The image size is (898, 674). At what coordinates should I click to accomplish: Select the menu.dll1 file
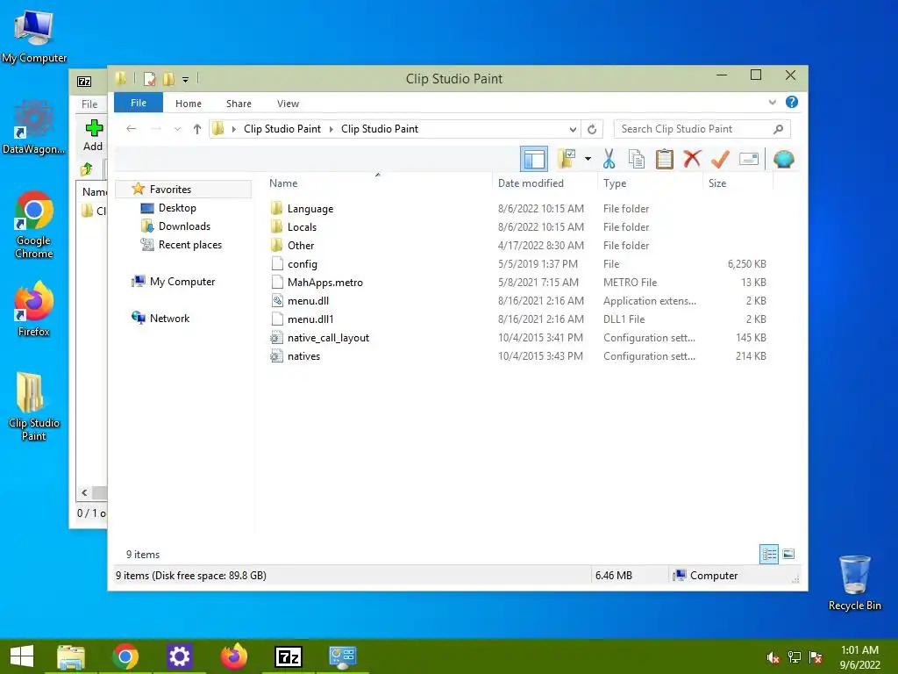coord(310,319)
